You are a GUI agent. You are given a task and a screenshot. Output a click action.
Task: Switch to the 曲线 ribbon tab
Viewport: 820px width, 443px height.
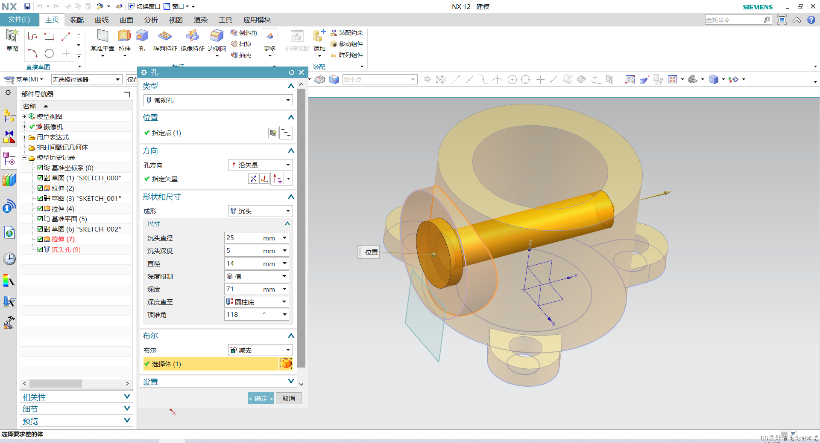[x=102, y=20]
